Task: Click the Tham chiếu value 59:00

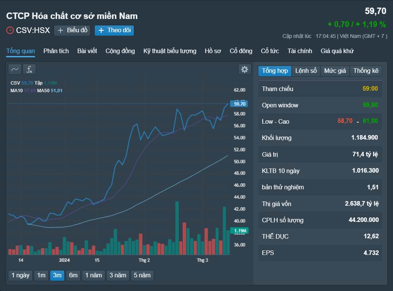Action: (370, 89)
